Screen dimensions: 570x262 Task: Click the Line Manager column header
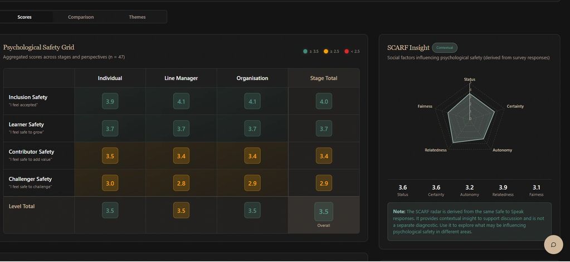click(x=181, y=78)
